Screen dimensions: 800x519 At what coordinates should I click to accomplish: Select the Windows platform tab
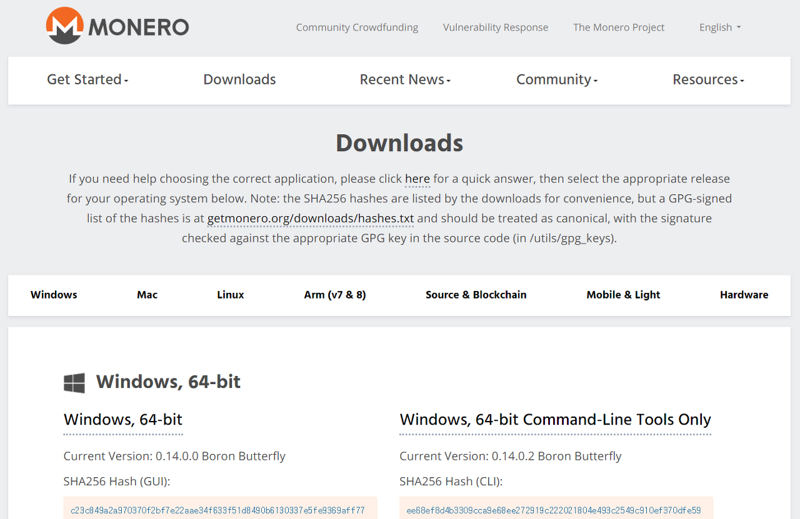pyautogui.click(x=54, y=295)
